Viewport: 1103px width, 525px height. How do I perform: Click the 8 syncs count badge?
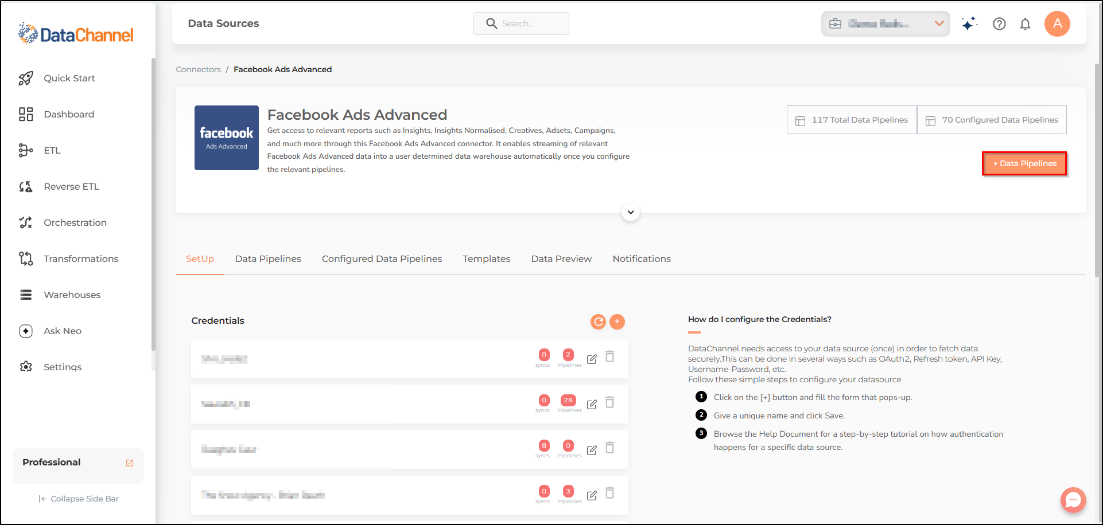[544, 445]
